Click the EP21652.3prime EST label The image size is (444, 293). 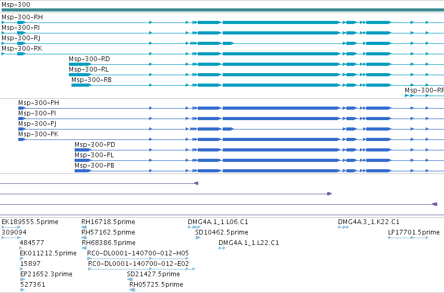pyautogui.click(x=46, y=274)
